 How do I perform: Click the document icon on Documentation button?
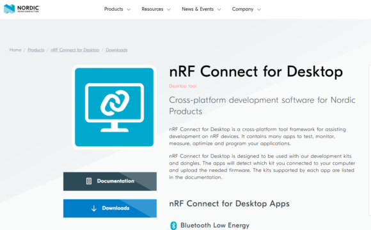tap(89, 181)
